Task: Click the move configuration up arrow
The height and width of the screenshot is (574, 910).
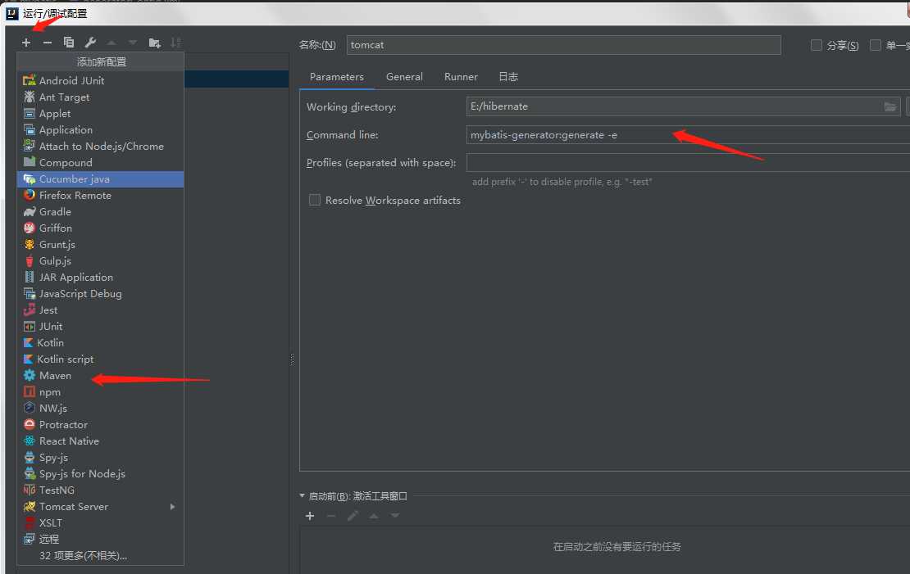Action: pyautogui.click(x=111, y=43)
